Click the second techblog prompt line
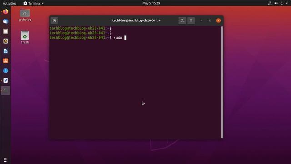 pyautogui.click(x=80, y=33)
